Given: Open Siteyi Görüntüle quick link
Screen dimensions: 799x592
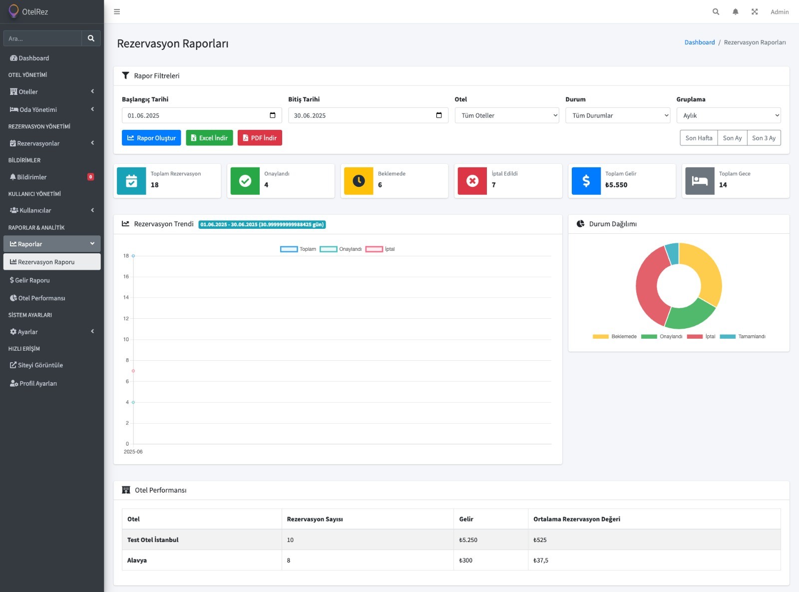Looking at the screenshot, I should point(52,365).
